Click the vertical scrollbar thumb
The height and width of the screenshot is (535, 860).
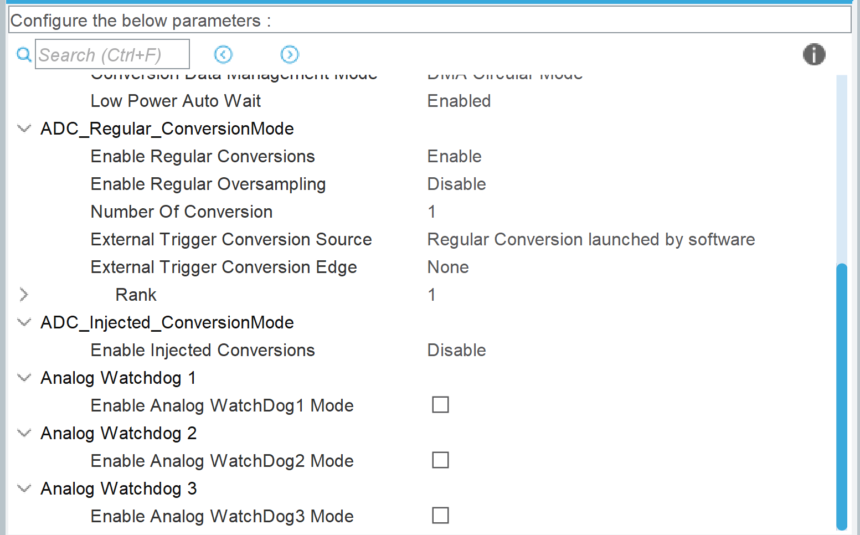[x=842, y=396]
